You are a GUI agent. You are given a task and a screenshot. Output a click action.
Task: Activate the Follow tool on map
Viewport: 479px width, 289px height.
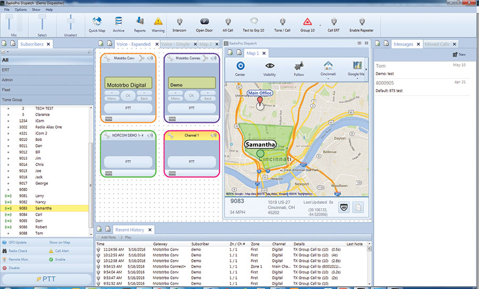(299, 66)
